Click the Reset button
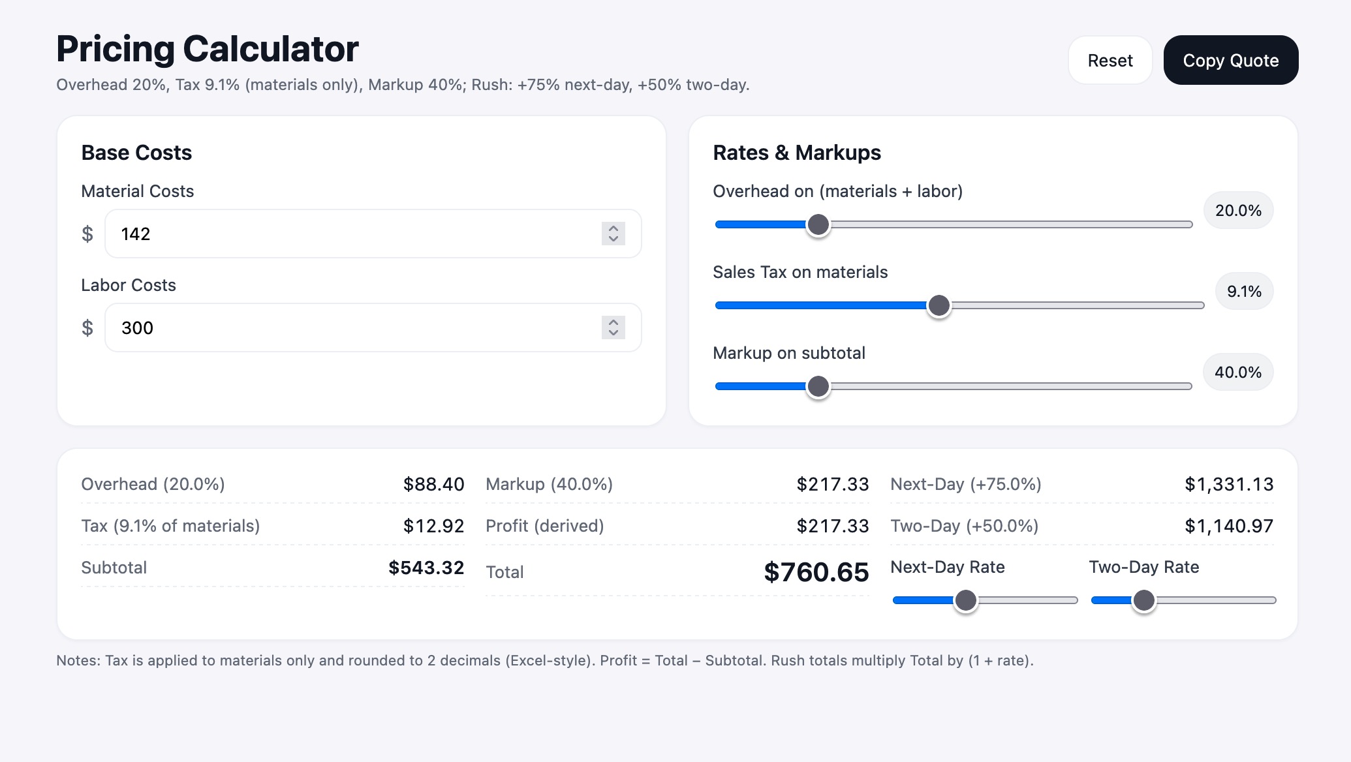This screenshot has width=1351, height=762. (1110, 61)
